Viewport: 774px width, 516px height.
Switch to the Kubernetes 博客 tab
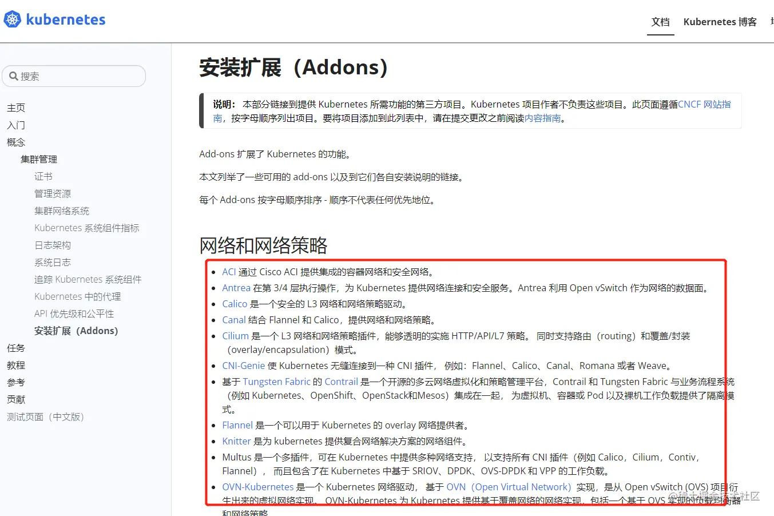720,22
